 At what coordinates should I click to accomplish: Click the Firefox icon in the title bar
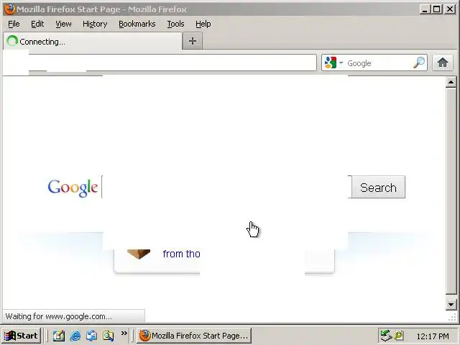[x=9, y=9]
